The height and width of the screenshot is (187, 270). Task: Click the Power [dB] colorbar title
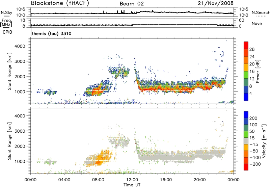(258, 71)
